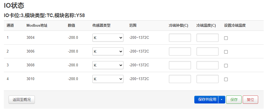This screenshot has width=267, height=112.
Task: Open channel 3 sensor type dropdown
Action: point(108,65)
